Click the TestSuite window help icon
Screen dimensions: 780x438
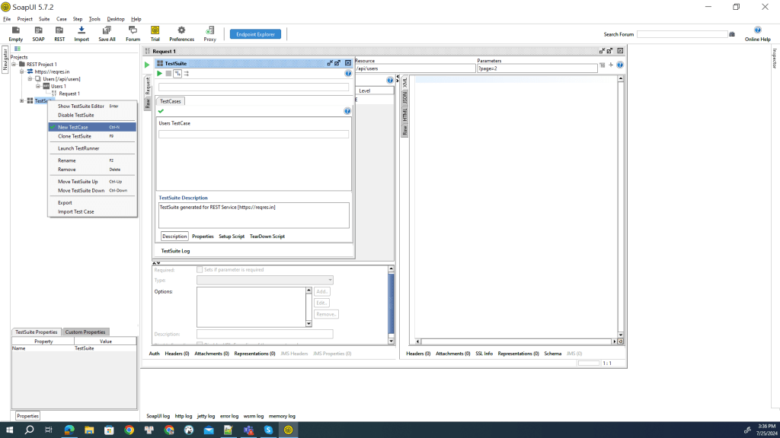click(348, 74)
